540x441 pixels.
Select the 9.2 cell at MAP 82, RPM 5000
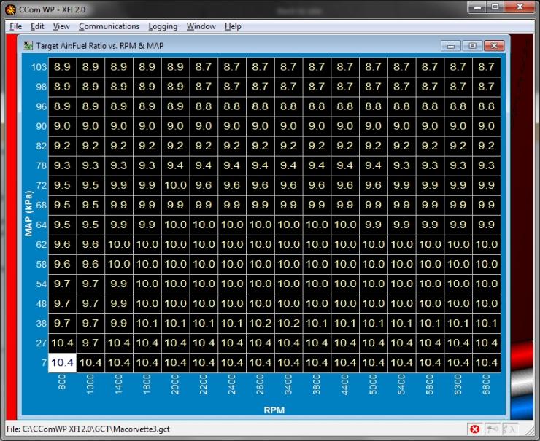pyautogui.click(x=374, y=146)
